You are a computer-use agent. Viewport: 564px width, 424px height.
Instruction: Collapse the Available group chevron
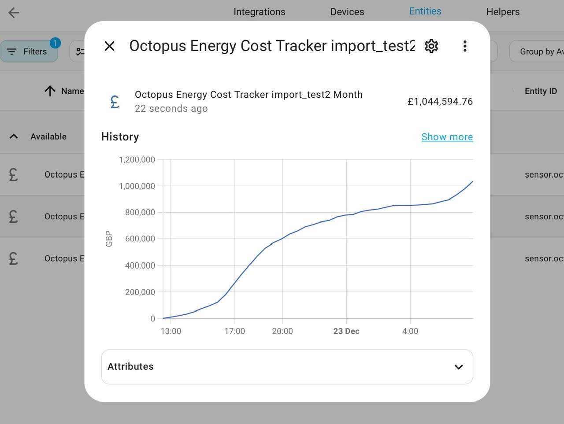(14, 136)
